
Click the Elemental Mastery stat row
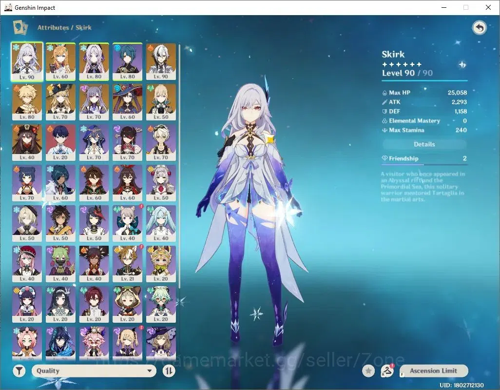(x=424, y=121)
